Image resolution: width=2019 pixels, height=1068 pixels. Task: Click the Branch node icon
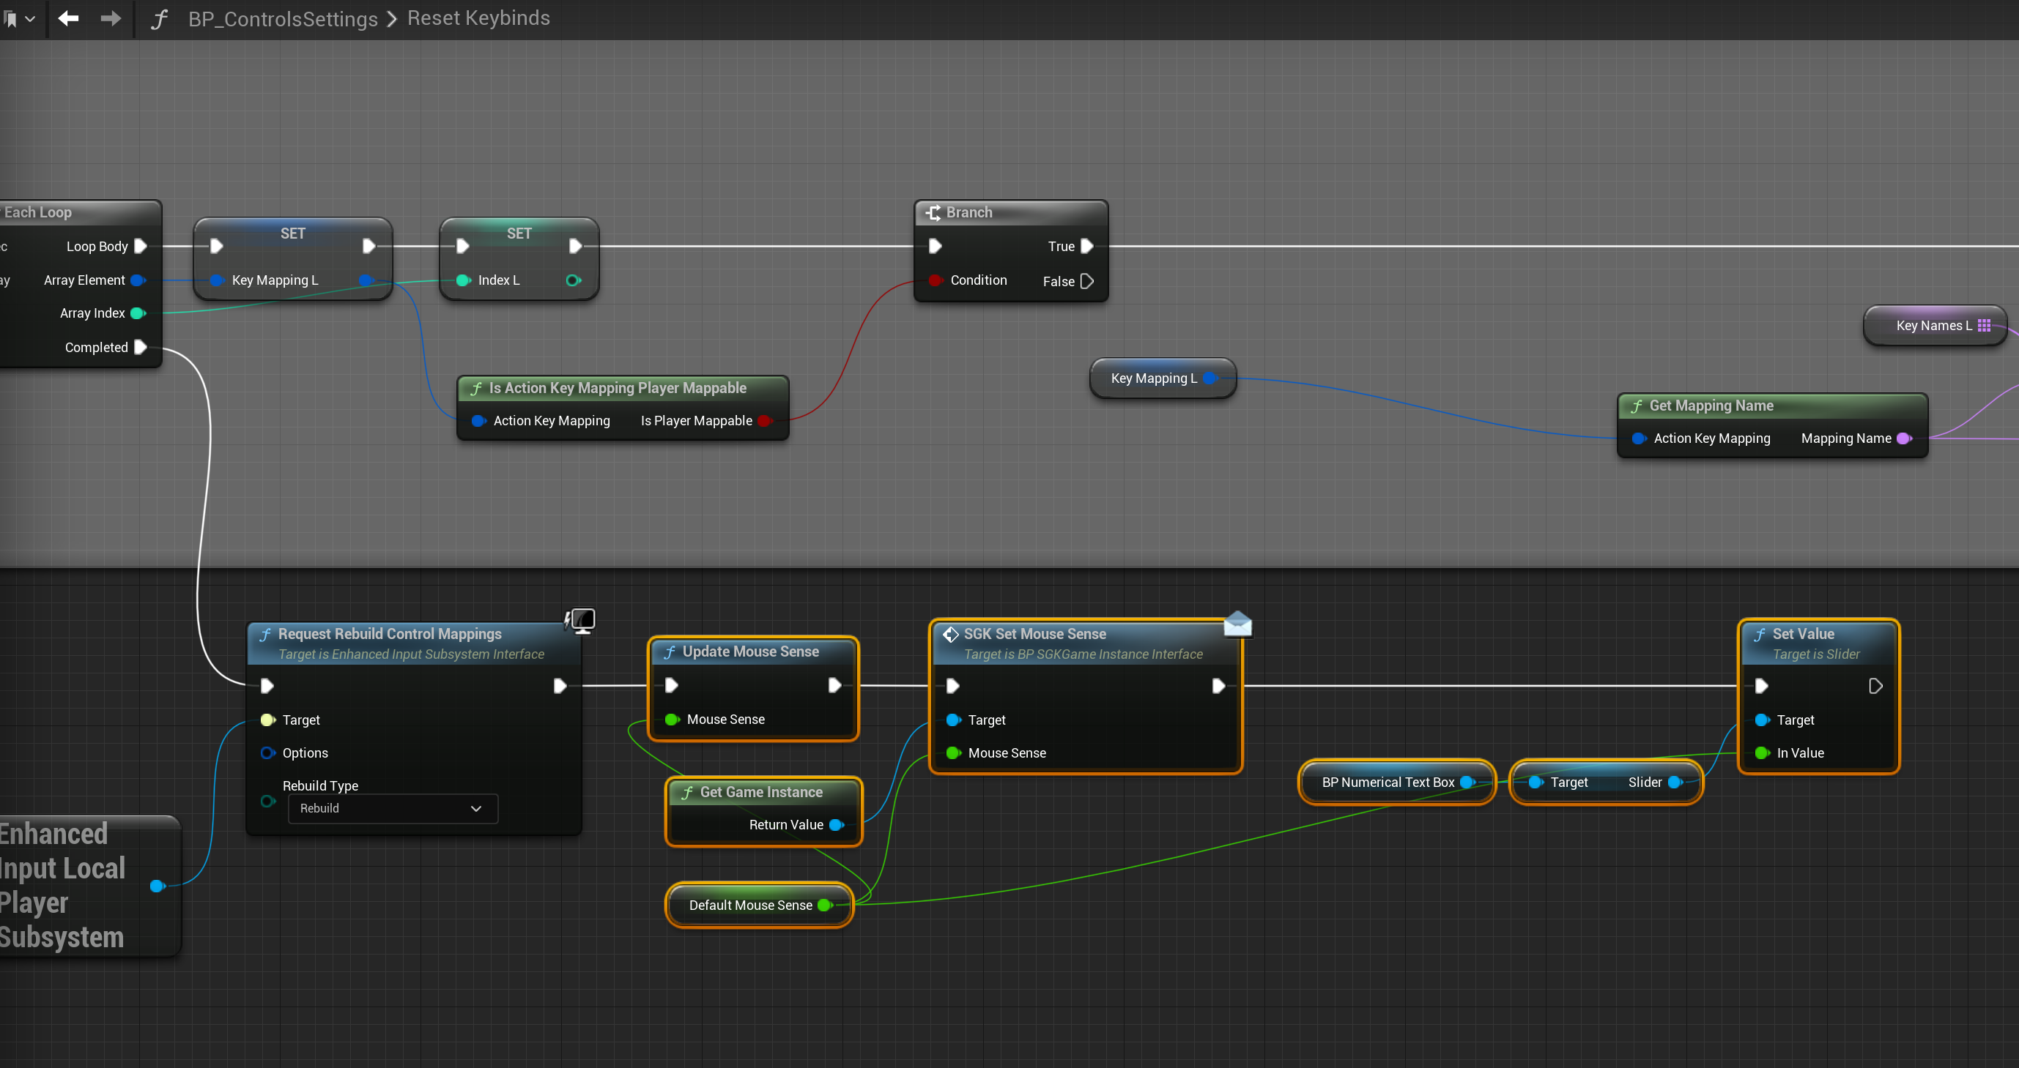point(933,212)
